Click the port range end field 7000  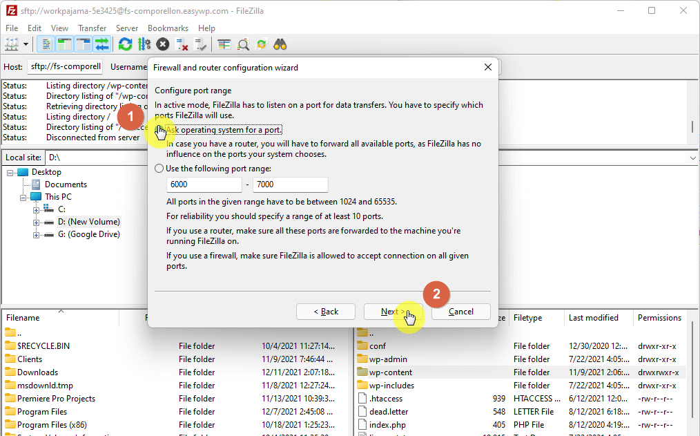(291, 184)
